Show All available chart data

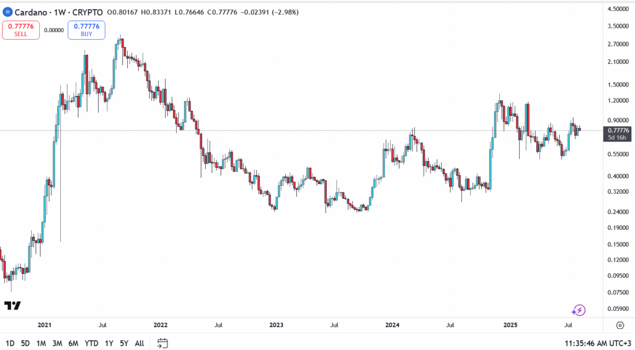(x=140, y=343)
